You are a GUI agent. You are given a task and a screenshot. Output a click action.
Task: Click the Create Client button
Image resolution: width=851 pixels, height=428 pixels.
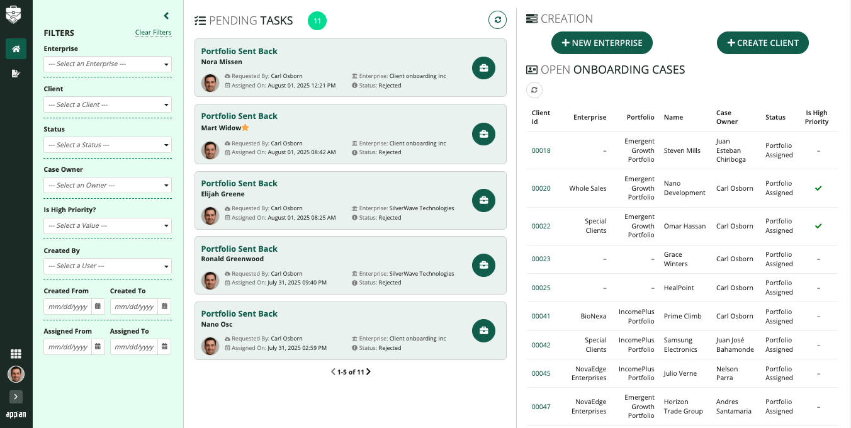[x=763, y=43]
